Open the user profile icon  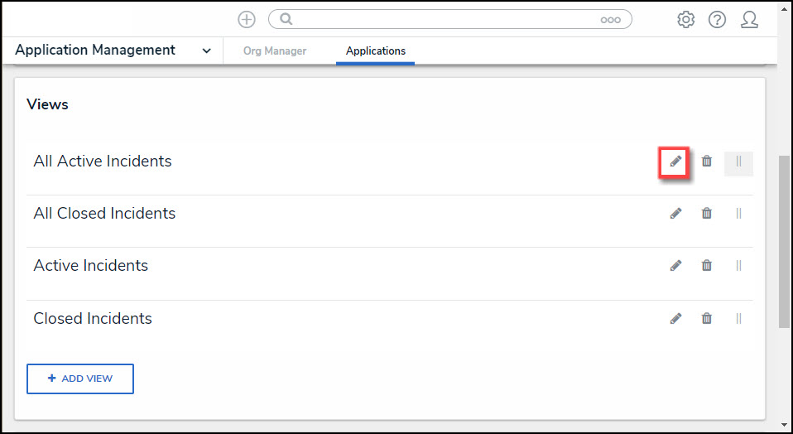pyautogui.click(x=749, y=20)
